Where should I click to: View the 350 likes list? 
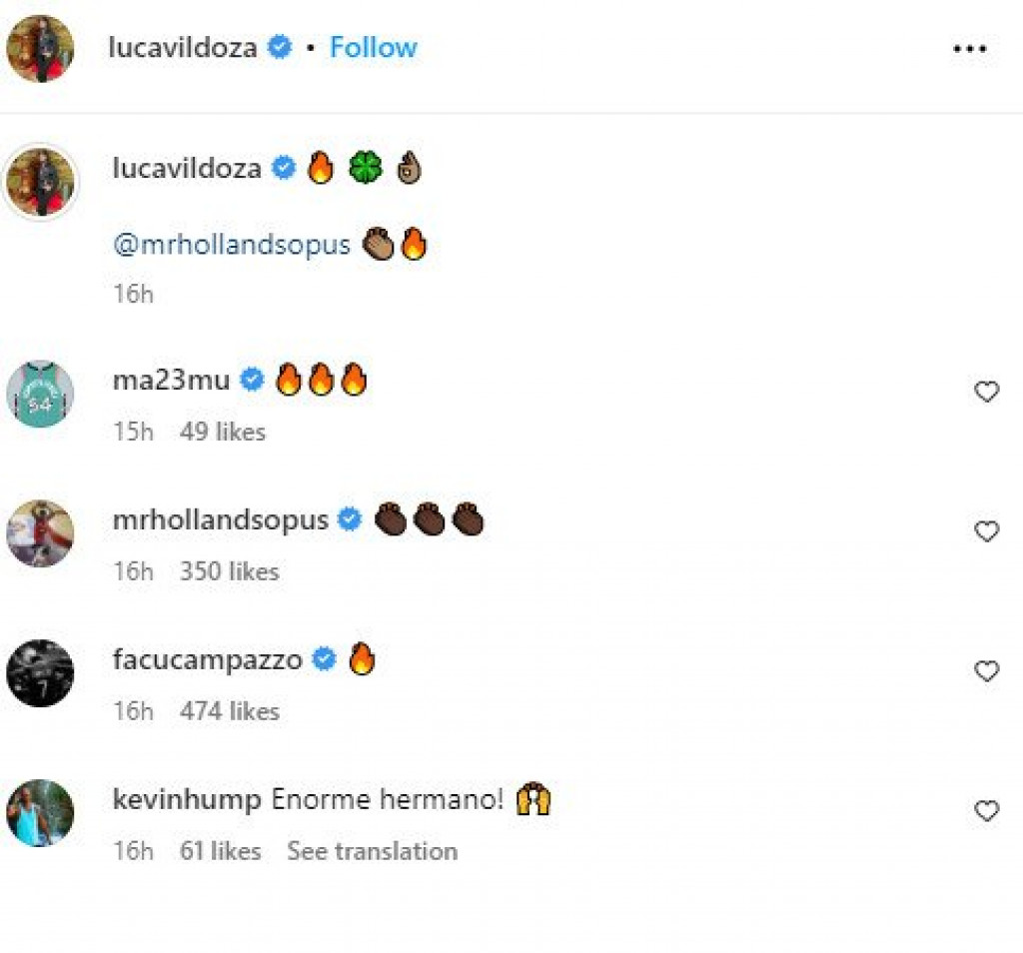click(229, 571)
